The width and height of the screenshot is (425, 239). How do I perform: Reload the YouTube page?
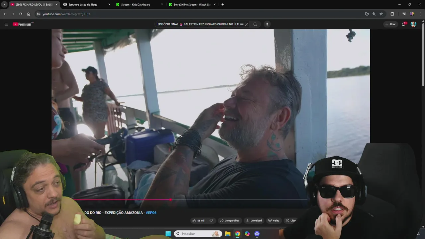coord(21,14)
